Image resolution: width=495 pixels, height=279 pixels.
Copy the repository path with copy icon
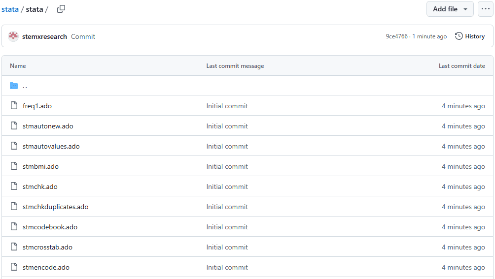(61, 9)
